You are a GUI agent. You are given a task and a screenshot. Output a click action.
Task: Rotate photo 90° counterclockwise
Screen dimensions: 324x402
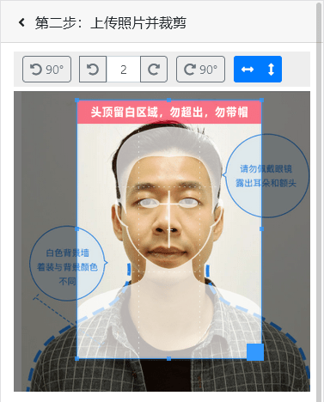tap(46, 69)
